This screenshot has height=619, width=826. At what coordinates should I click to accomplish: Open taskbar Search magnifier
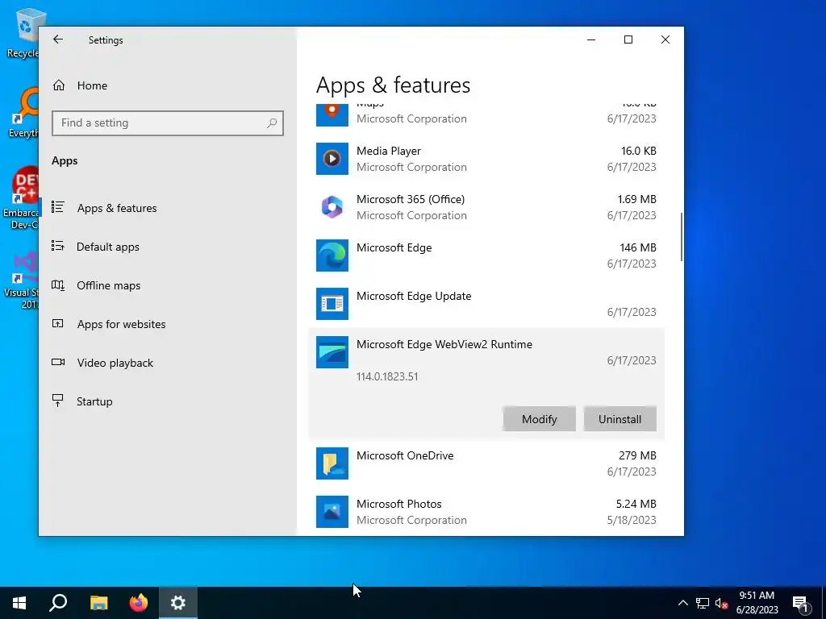tap(58, 603)
